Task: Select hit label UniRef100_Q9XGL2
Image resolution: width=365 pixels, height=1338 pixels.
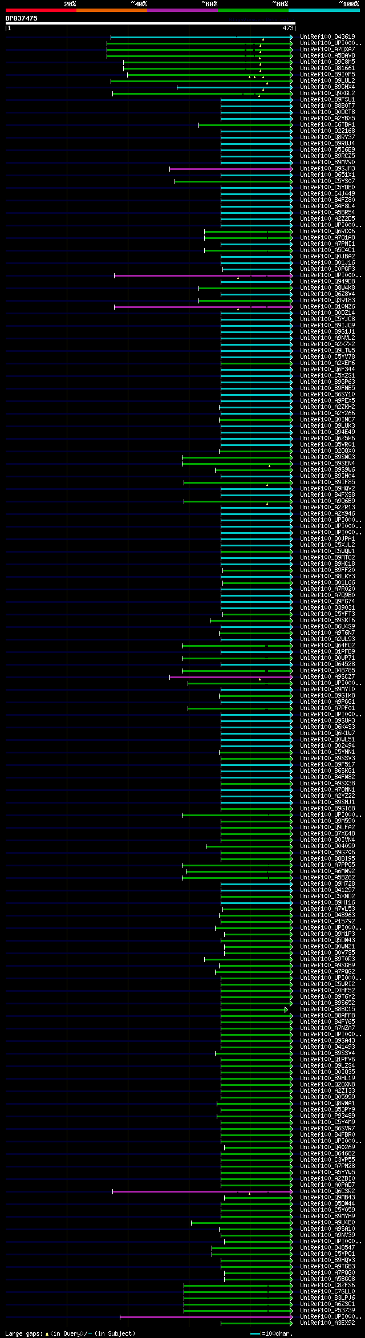Action: [327, 93]
